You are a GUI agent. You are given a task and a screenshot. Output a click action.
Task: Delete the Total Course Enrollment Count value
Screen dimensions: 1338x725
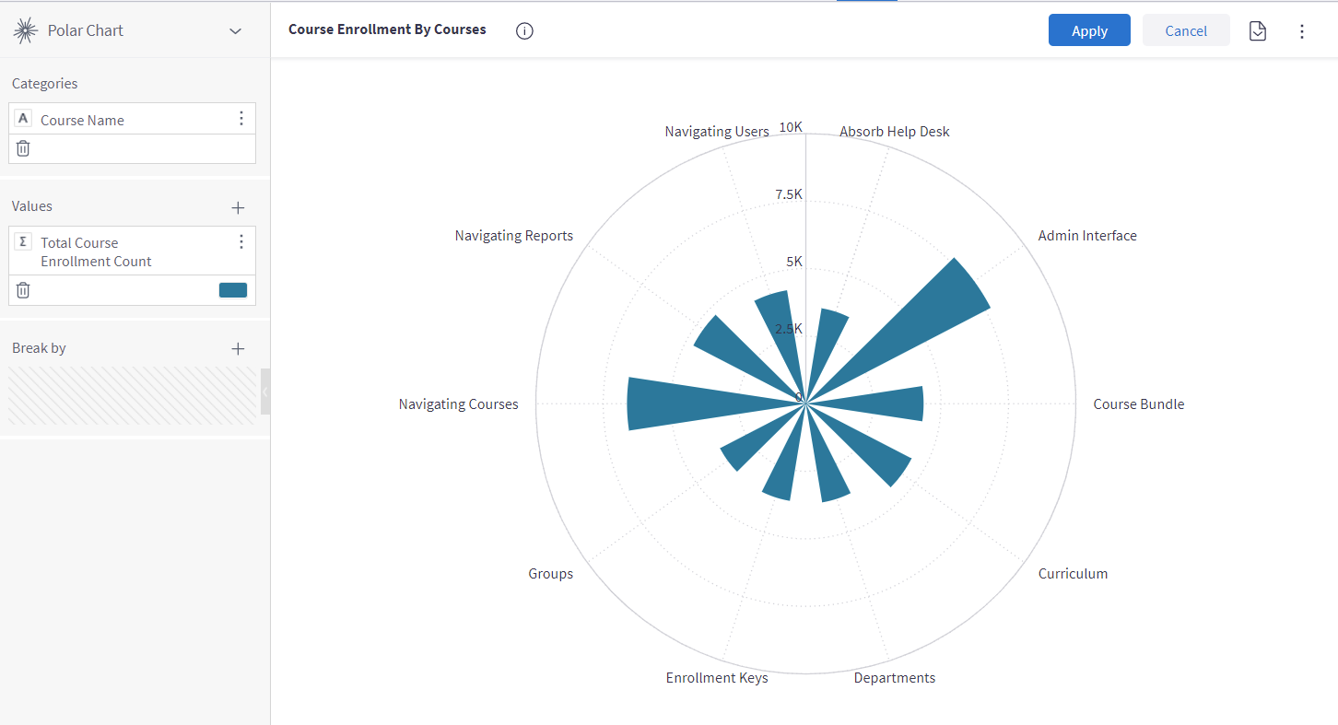pyautogui.click(x=23, y=290)
